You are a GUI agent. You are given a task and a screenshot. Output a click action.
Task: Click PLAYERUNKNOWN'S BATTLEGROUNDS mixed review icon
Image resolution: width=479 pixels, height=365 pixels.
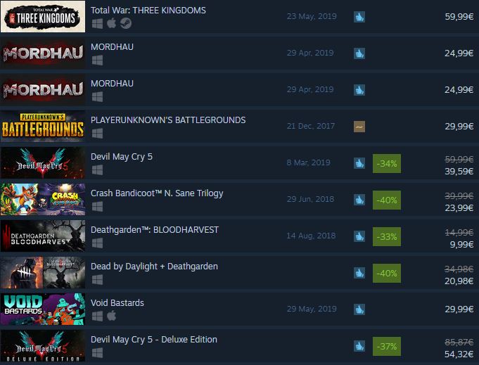pyautogui.click(x=359, y=127)
